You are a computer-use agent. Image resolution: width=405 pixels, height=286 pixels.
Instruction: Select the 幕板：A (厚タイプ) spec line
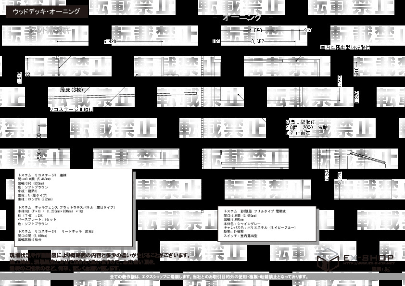[x=33, y=195]
